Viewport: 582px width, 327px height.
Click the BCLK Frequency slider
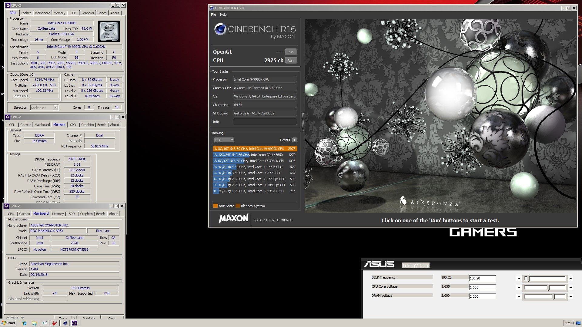[x=545, y=278]
